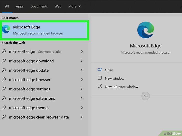The width and height of the screenshot is (182, 136).
Task: Select 'microsoft edge clear browser data' suggestion
Action: pos(39,117)
